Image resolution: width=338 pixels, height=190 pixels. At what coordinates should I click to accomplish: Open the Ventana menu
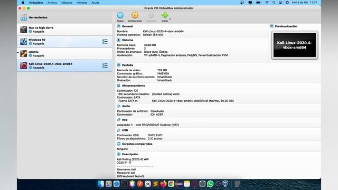coord(82,3)
